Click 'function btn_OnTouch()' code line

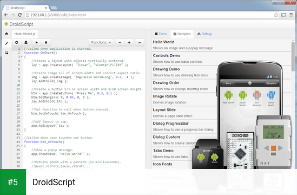coord(44,142)
